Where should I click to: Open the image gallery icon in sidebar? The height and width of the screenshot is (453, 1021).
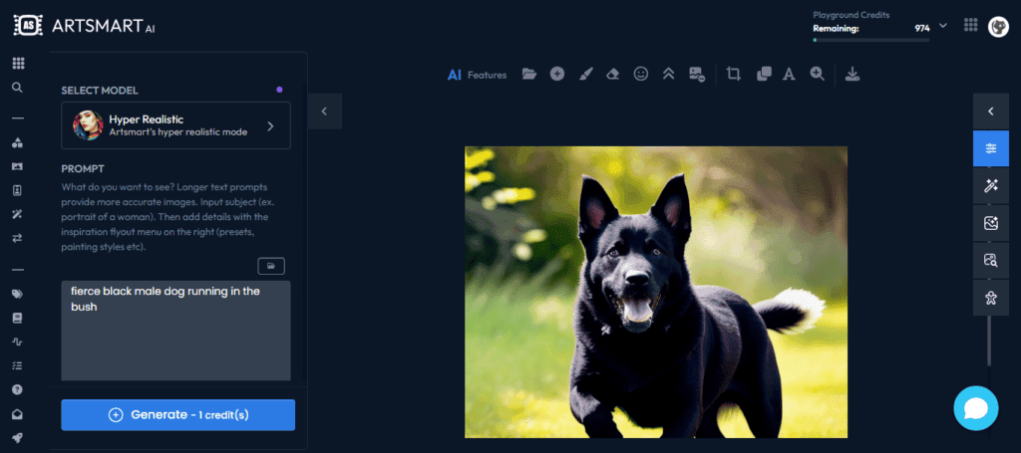tap(18, 167)
